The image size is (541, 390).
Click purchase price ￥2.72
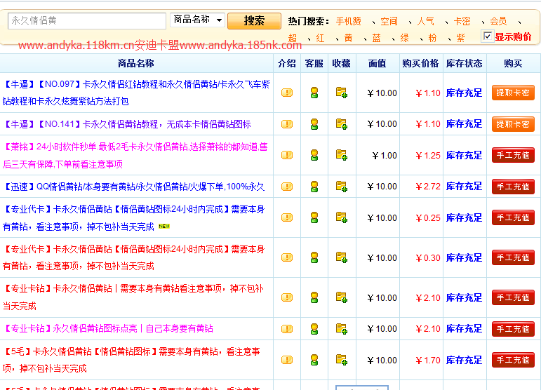pos(428,187)
